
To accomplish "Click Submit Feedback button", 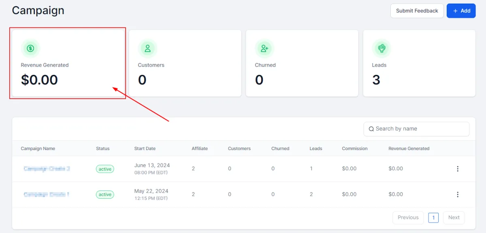I will (x=417, y=11).
